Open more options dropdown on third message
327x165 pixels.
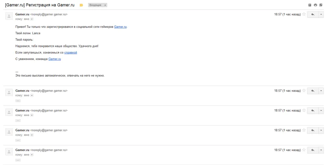pos(321,111)
